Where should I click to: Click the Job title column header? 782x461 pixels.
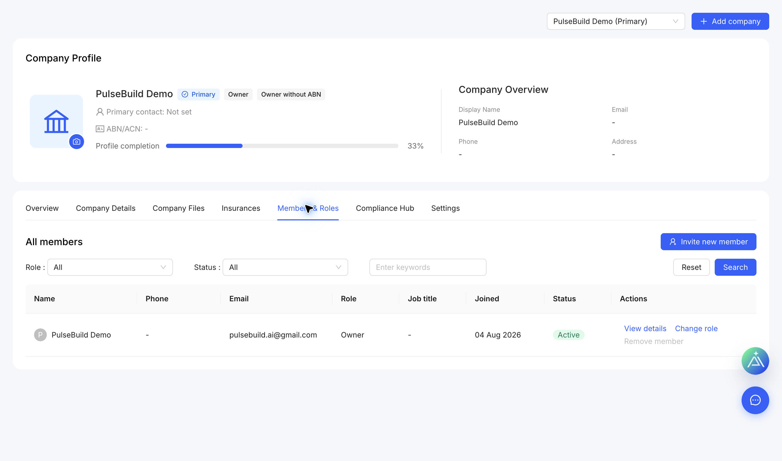point(422,299)
